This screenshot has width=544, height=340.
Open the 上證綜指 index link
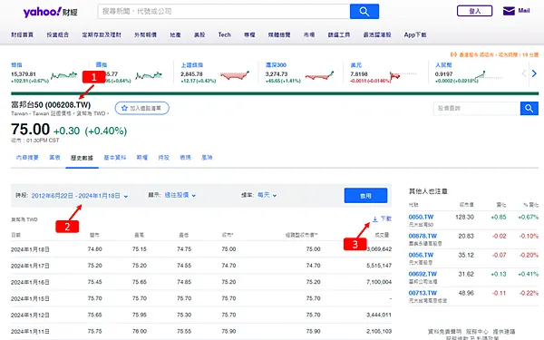coord(192,65)
